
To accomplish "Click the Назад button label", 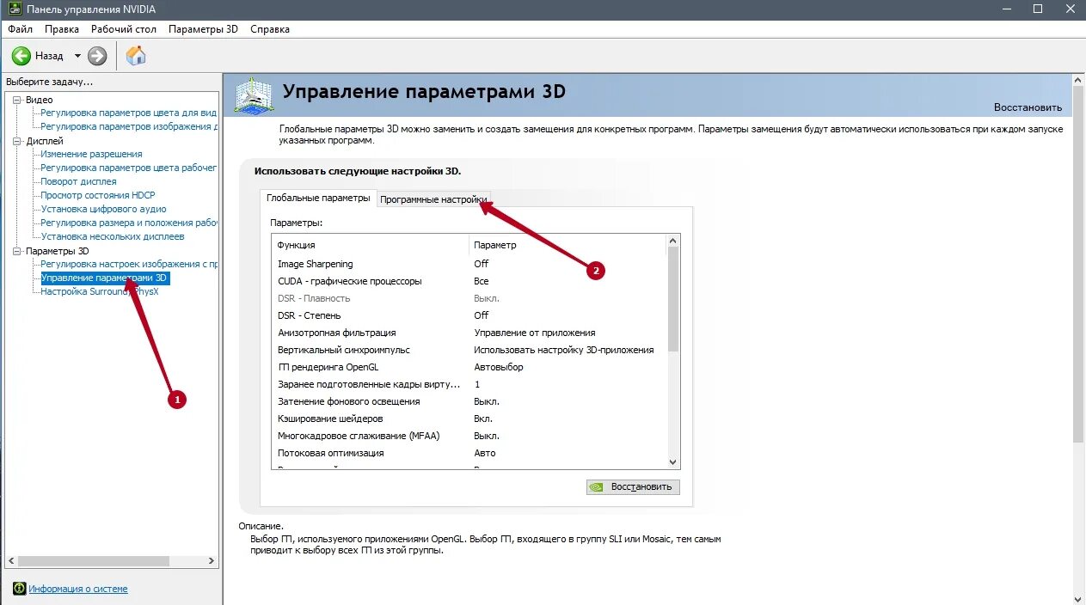I will pos(49,56).
